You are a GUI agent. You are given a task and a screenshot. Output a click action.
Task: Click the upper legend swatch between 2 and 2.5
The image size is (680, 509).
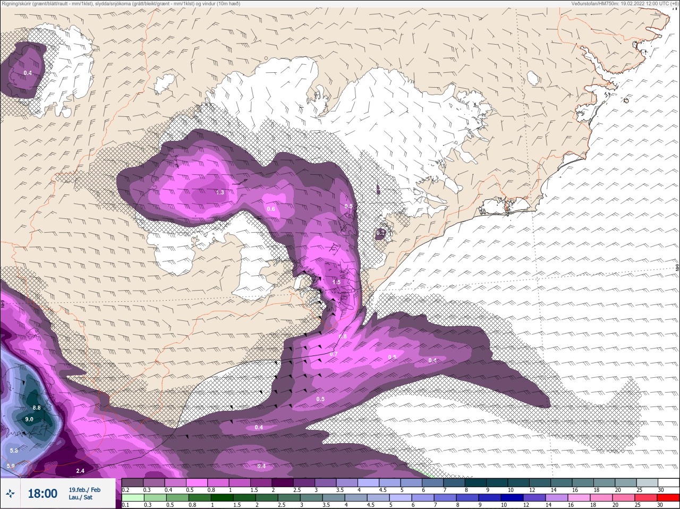click(283, 482)
